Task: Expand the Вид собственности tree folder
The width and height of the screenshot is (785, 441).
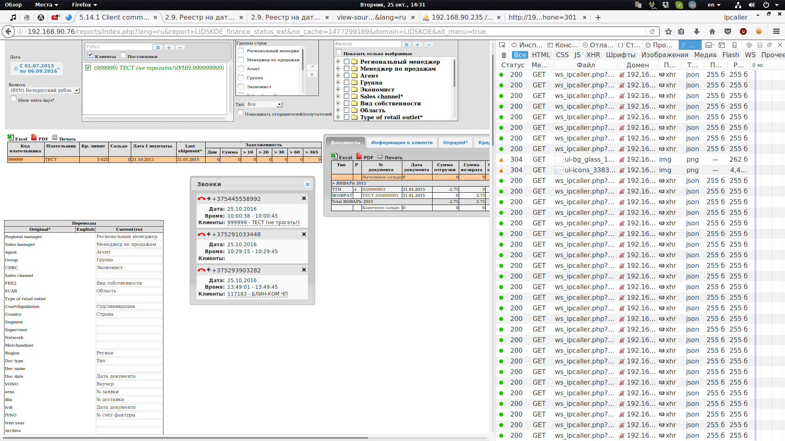Action: click(x=338, y=103)
